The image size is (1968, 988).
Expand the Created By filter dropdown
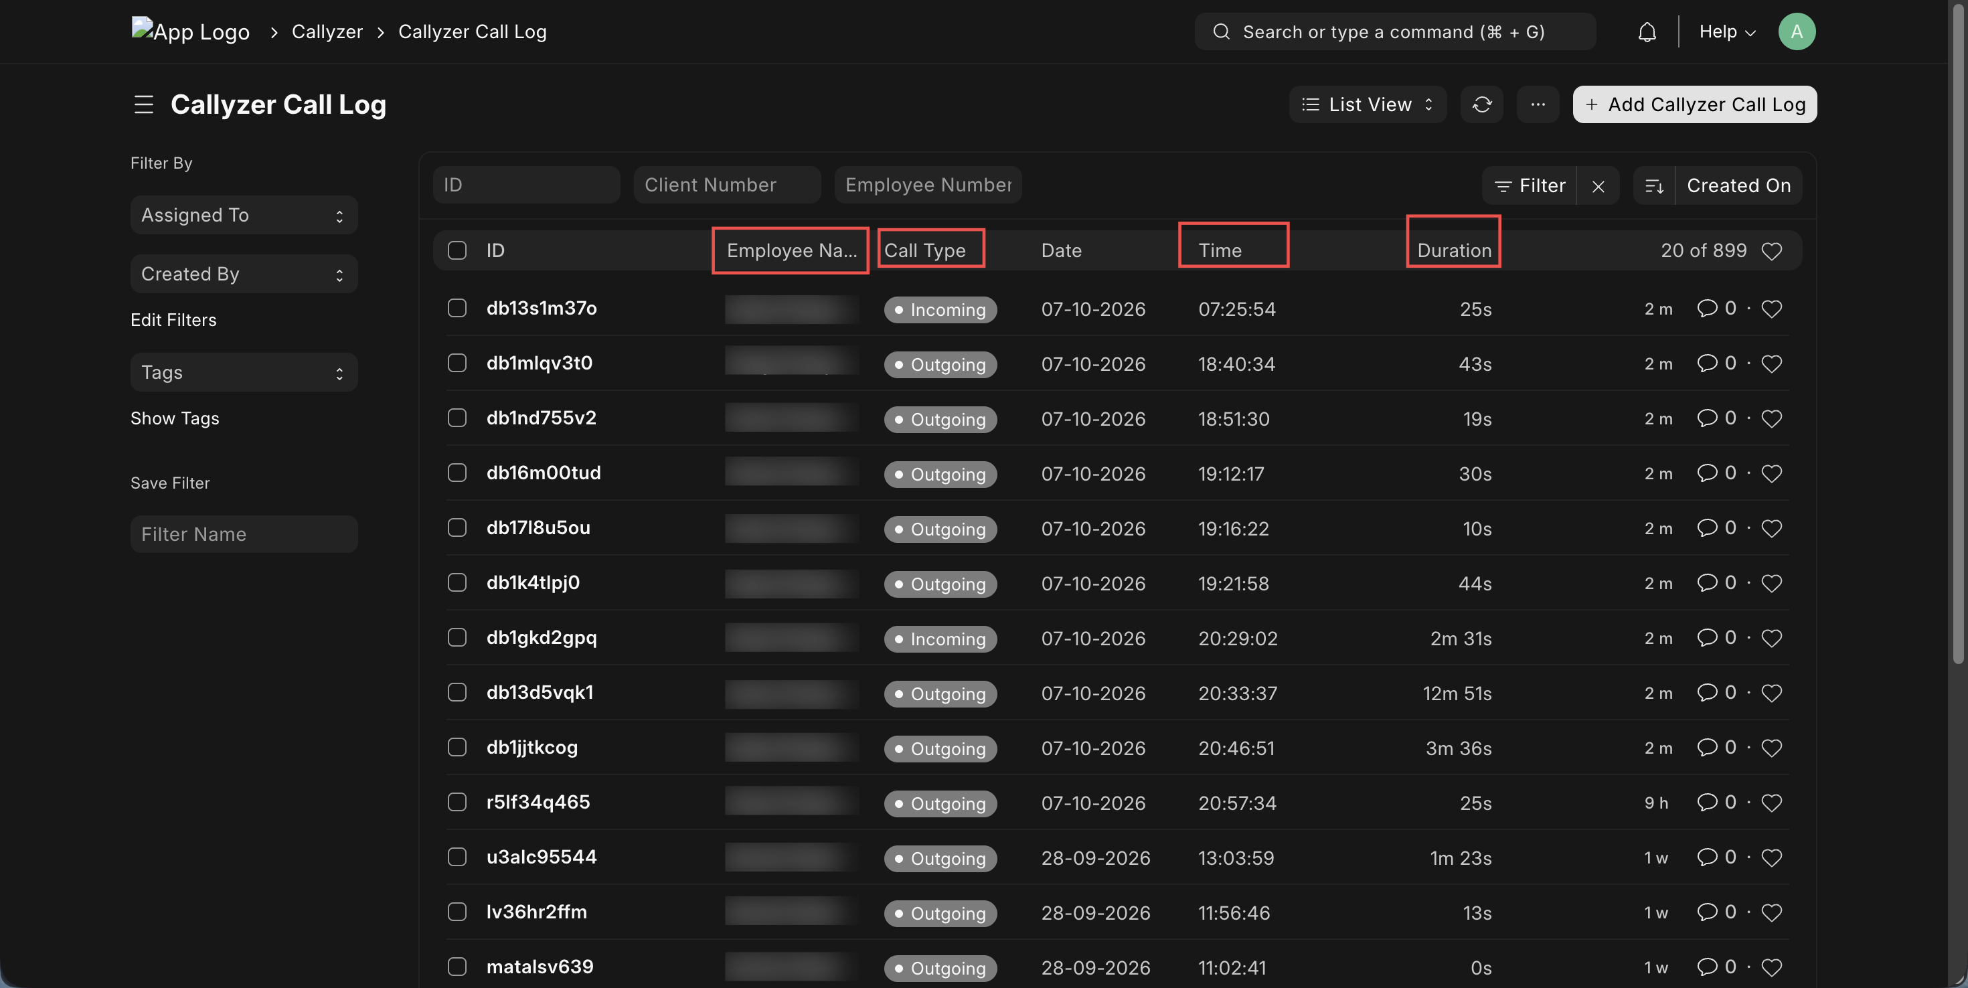pyautogui.click(x=244, y=274)
